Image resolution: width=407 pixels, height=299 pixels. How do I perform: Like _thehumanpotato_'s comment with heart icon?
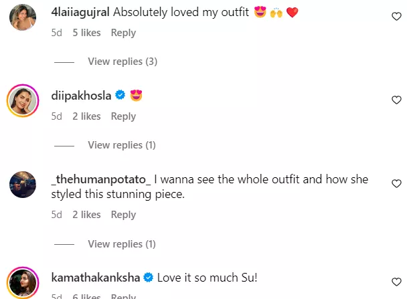[395, 183]
